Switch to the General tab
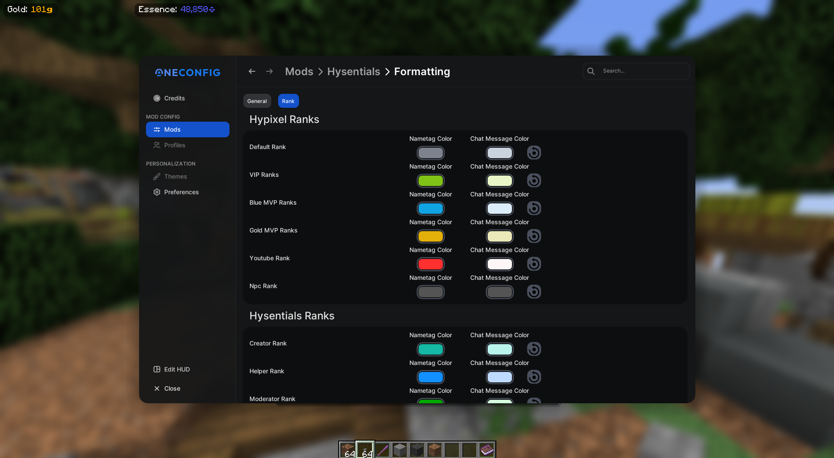The image size is (834, 458). 257,101
